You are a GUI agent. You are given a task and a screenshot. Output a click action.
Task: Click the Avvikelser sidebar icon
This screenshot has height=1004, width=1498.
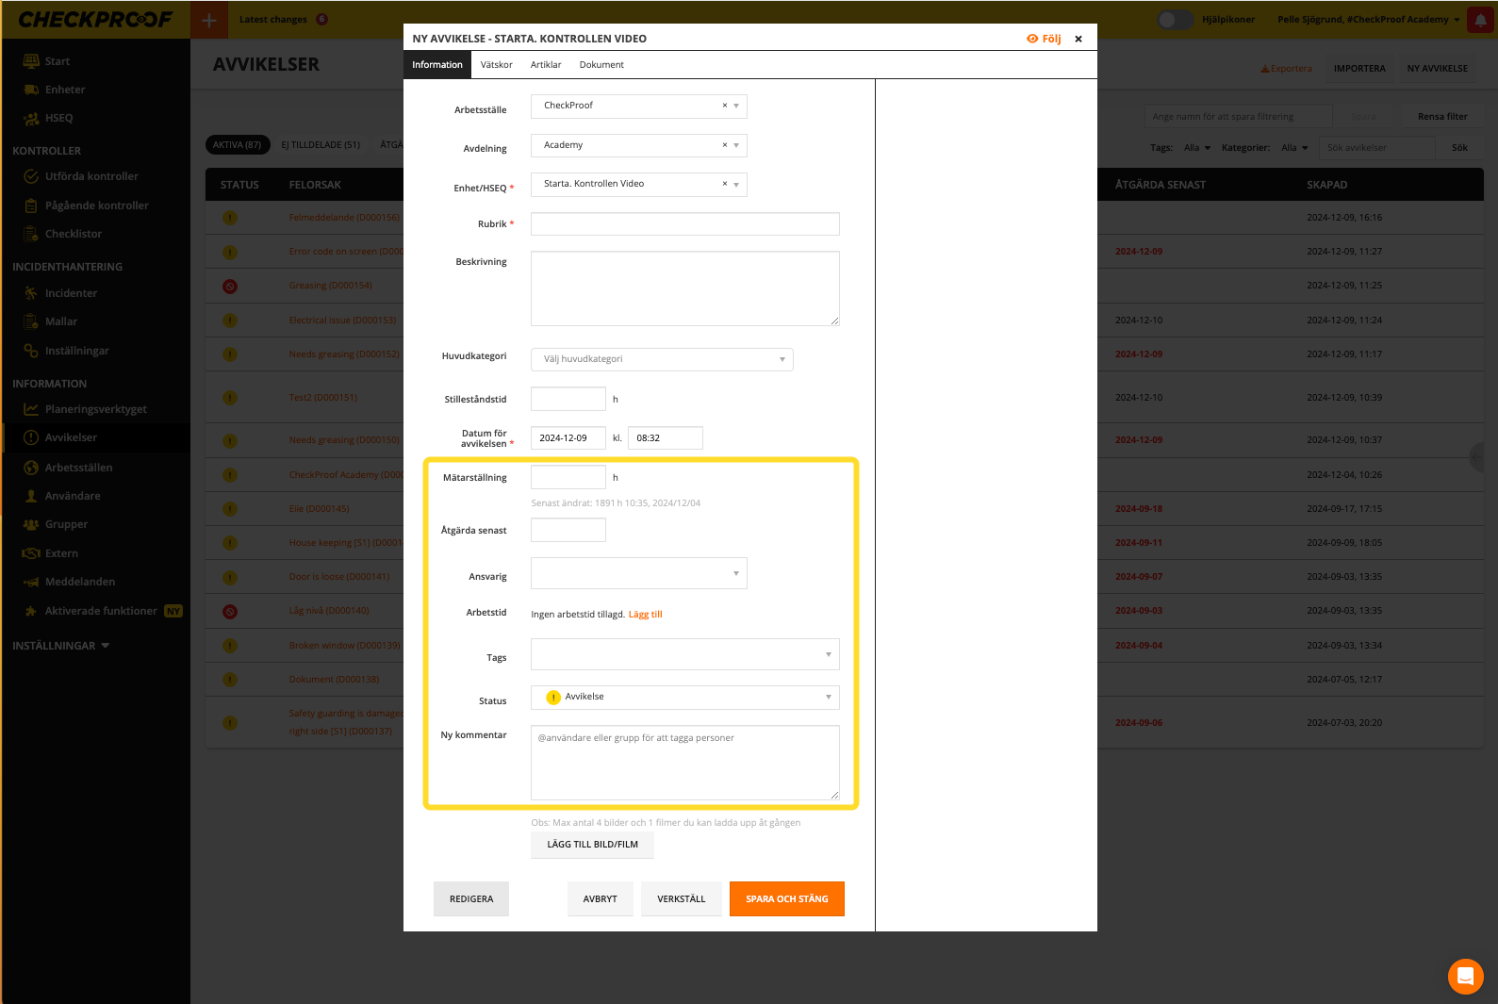tap(31, 437)
